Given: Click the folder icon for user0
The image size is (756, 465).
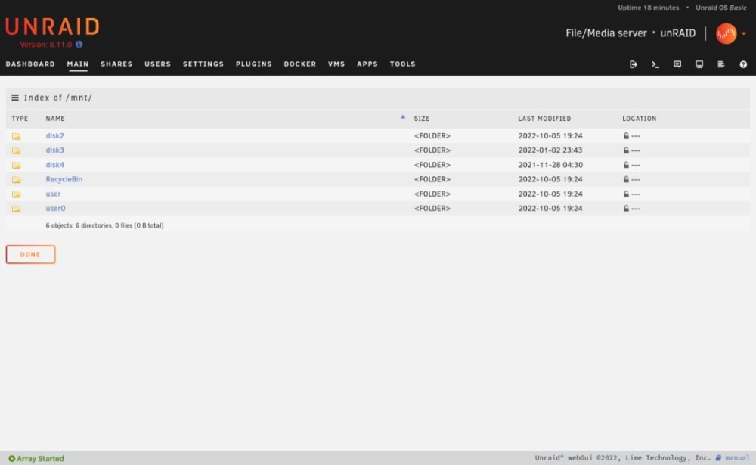Looking at the screenshot, I should tap(17, 209).
